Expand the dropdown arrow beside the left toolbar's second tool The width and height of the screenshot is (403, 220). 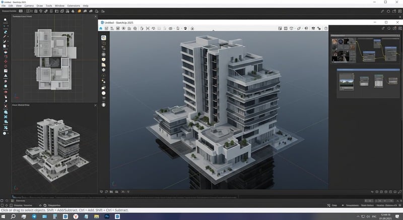coord(9,25)
